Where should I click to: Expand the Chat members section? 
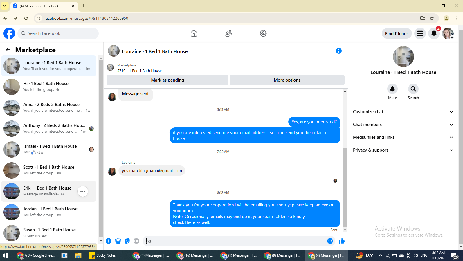403,125
